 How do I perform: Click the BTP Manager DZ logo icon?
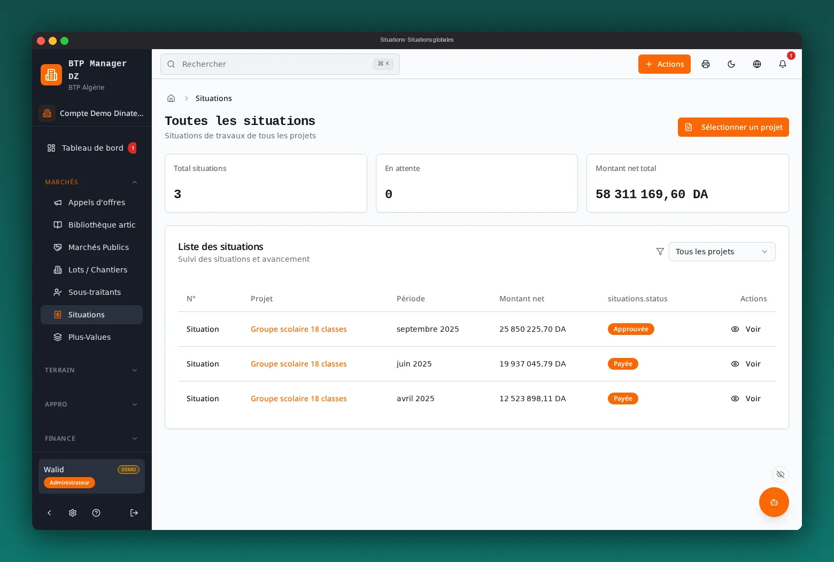pos(51,75)
